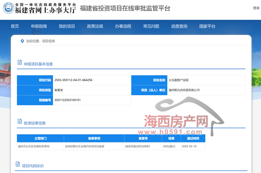
Task: Select the 国家平台 navigation link
Action: (207, 26)
